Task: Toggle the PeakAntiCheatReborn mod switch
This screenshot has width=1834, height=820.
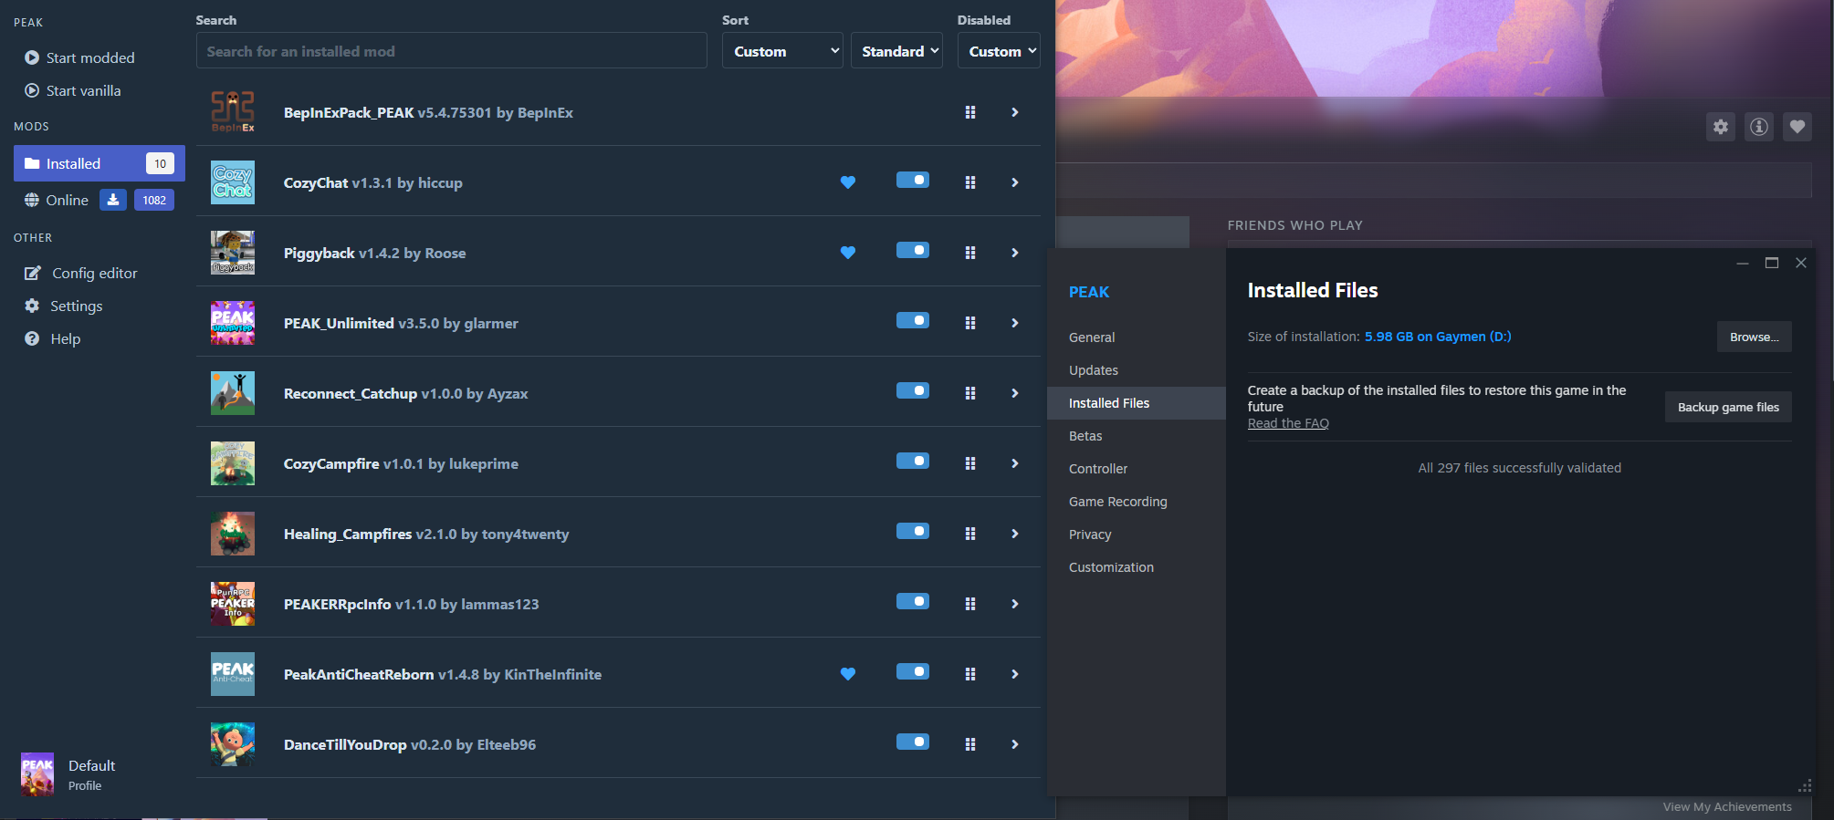Action: [x=913, y=672]
